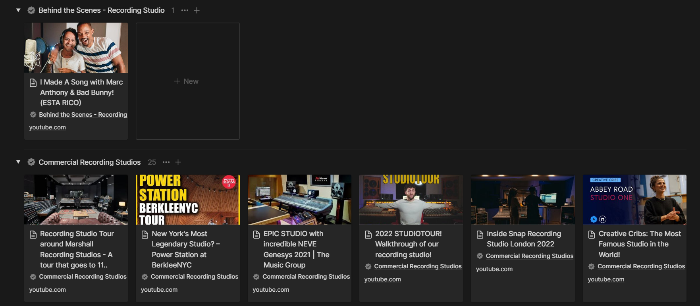Open youtube.com link on Power Station card

[159, 290]
